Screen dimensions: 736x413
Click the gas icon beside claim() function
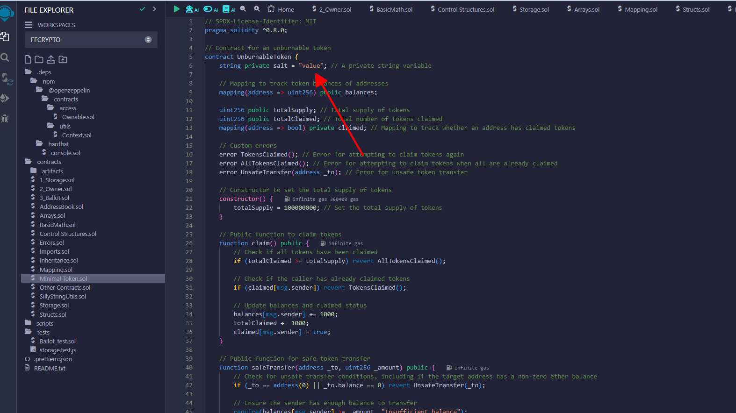pyautogui.click(x=323, y=243)
